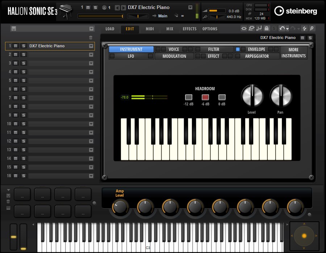The width and height of the screenshot is (326, 253).
Task: Open the Main output routing dropdown
Action: pos(162,16)
